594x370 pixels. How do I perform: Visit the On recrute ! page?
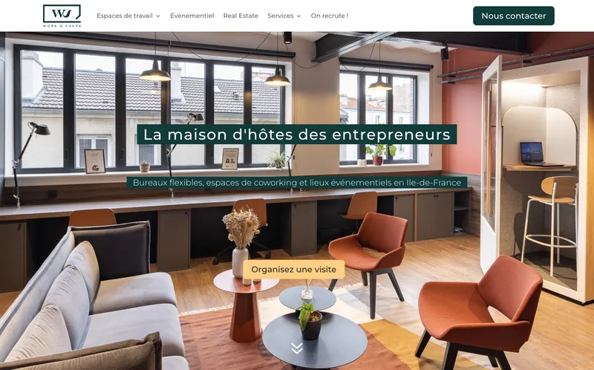[x=330, y=16]
